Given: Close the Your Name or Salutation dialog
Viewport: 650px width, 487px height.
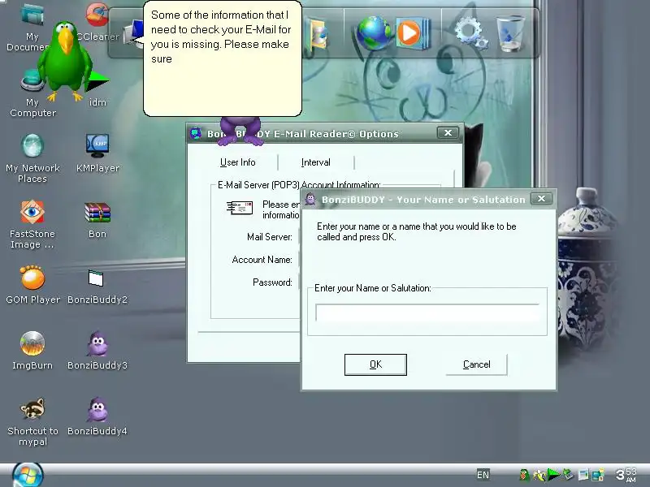Looking at the screenshot, I should coord(541,199).
